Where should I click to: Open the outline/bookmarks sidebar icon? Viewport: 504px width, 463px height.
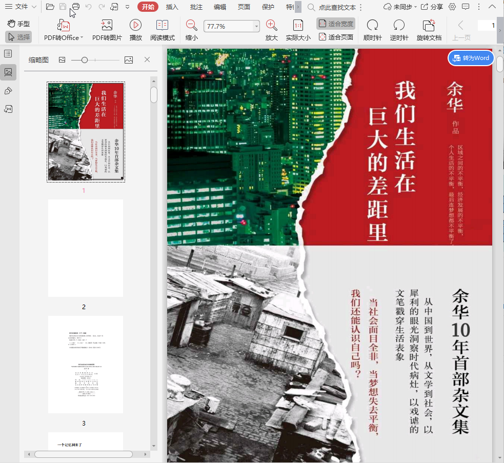click(x=8, y=54)
